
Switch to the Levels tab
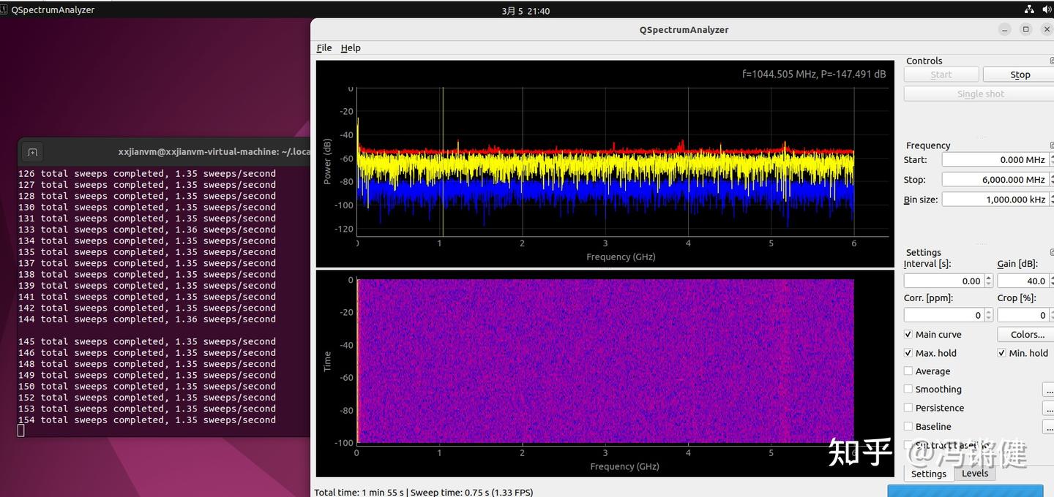pyautogui.click(x=974, y=474)
